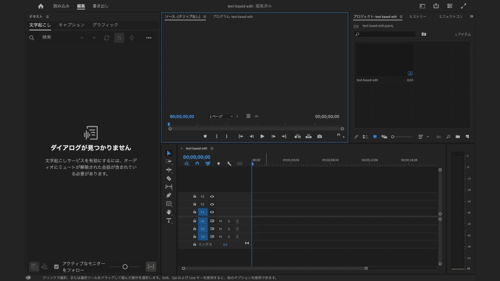Open the テキスト panel menu

[x=47, y=17]
